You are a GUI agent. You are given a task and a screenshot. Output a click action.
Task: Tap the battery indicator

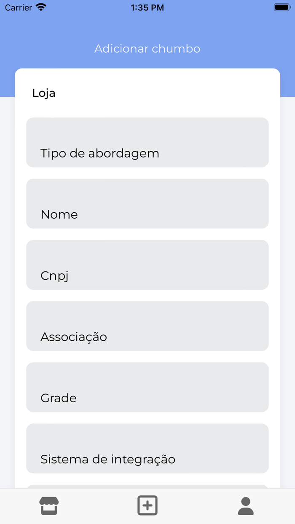[x=282, y=7]
